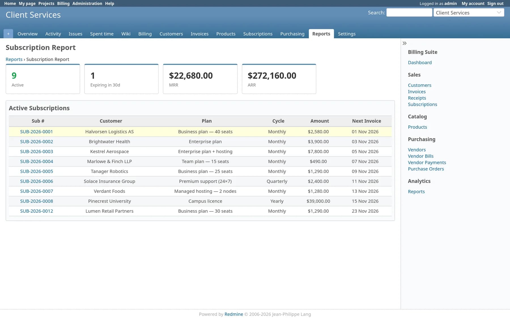Screen dimensions: 510x319
Task: Open subscription SUB-2026-0006
Action: pos(37,181)
